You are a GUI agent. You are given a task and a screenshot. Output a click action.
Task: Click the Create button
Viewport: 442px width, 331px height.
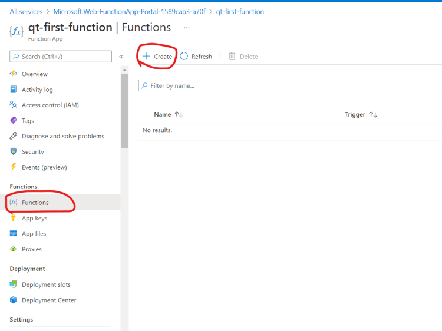coord(157,57)
